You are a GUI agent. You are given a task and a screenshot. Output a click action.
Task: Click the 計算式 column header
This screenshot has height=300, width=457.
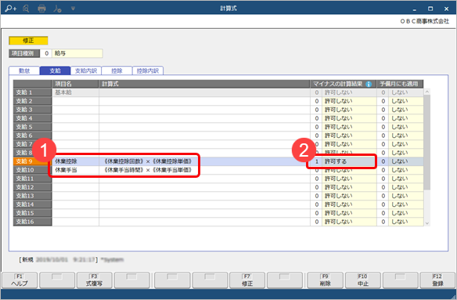click(x=204, y=84)
